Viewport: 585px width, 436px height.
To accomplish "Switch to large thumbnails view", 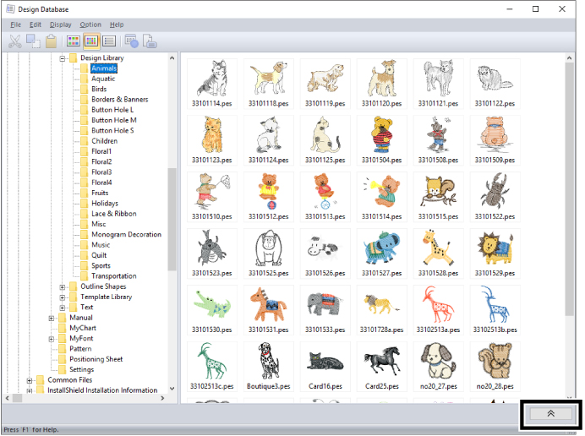I will click(x=74, y=41).
